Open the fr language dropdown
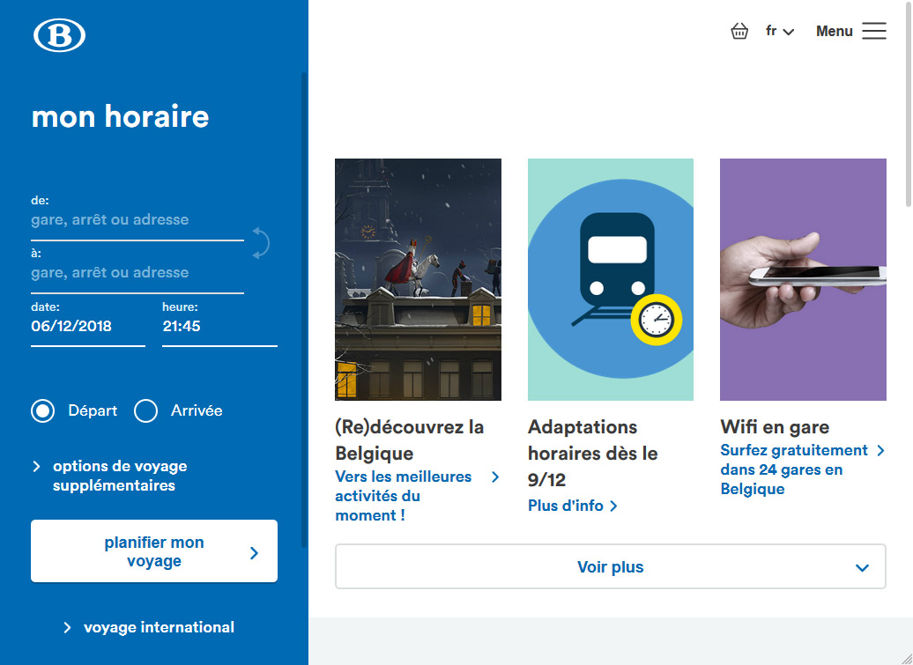 779,31
